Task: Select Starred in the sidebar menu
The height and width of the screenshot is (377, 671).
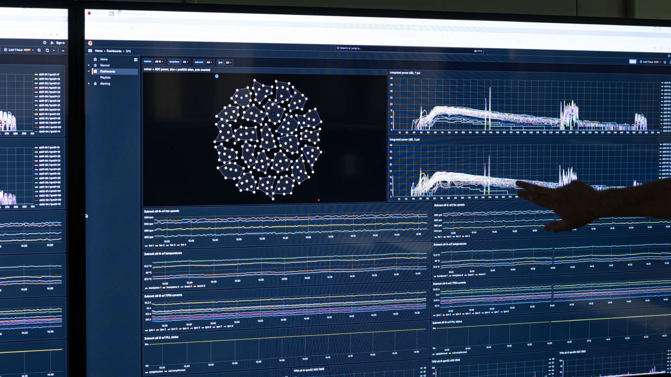Action: tap(105, 65)
